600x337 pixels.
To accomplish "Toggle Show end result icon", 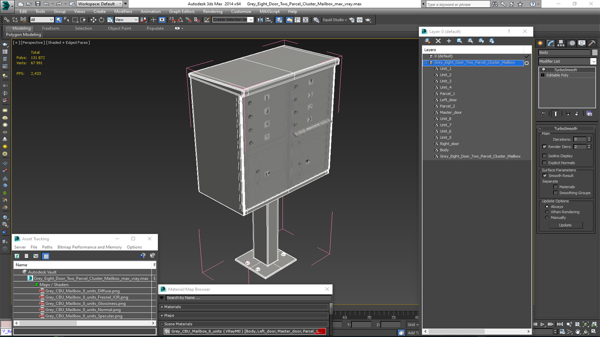I will click(556, 114).
